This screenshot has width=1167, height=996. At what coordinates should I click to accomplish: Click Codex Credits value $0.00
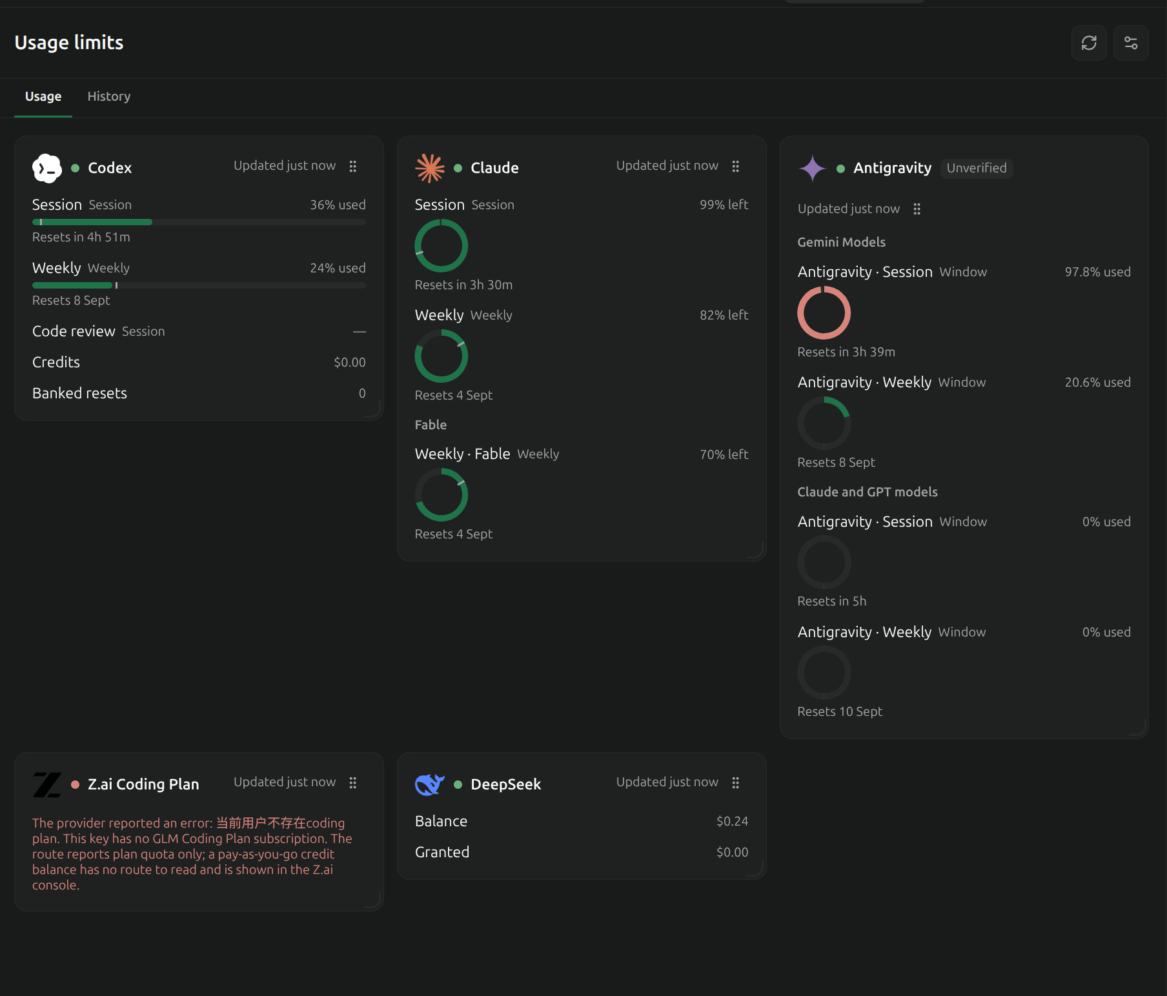click(350, 362)
